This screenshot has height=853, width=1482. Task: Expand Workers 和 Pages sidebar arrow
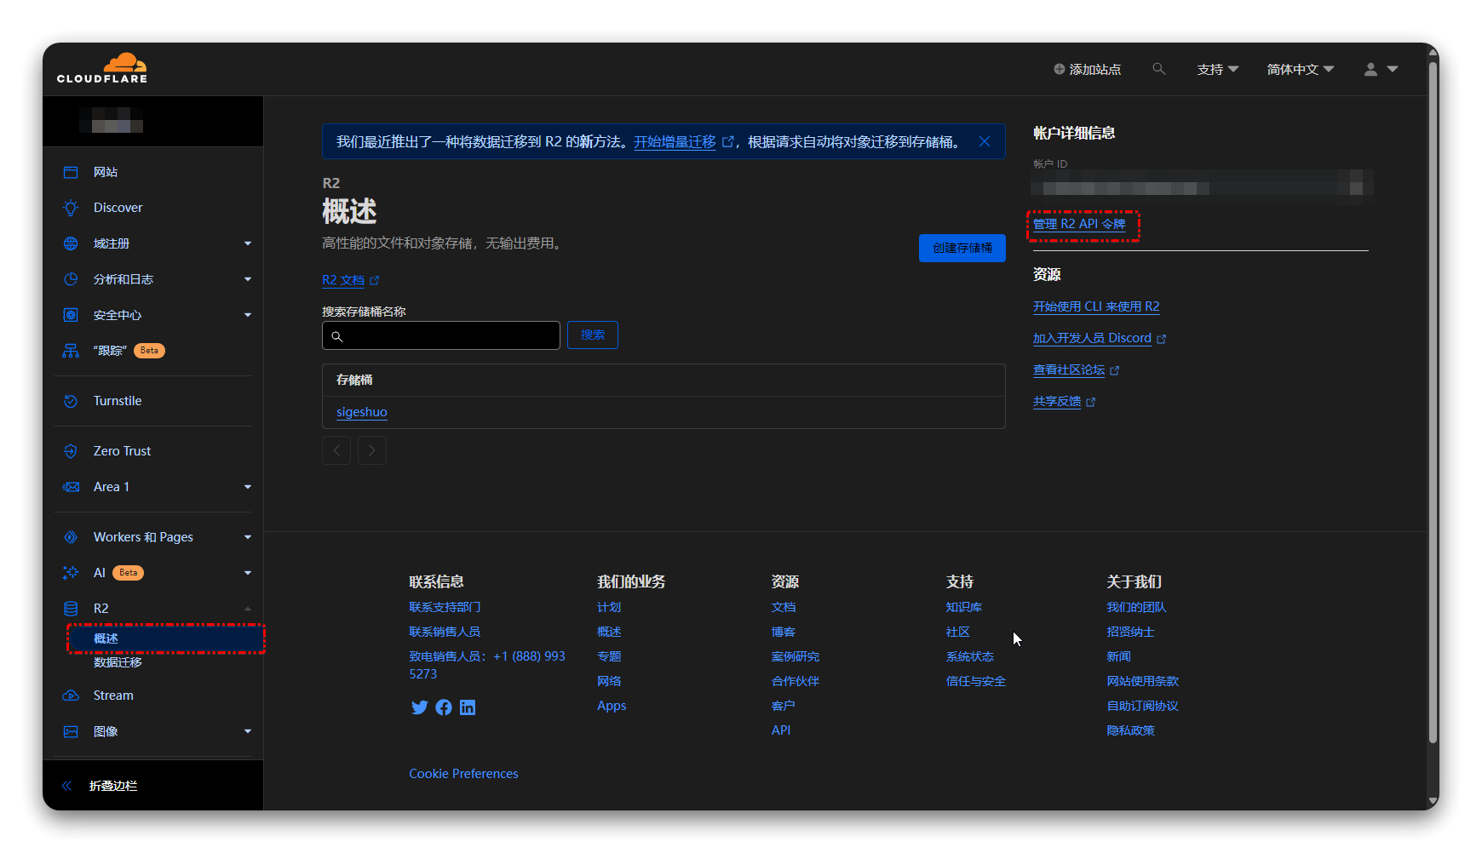point(248,537)
